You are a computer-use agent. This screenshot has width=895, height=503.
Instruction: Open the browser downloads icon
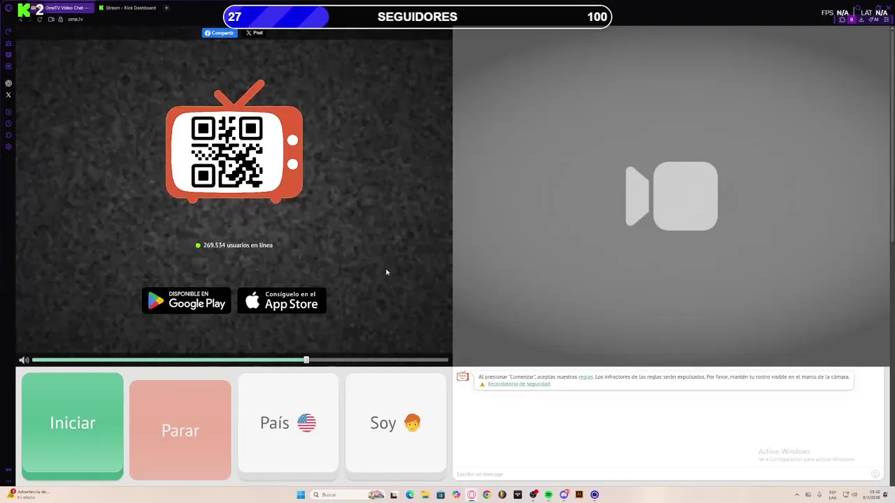point(861,20)
